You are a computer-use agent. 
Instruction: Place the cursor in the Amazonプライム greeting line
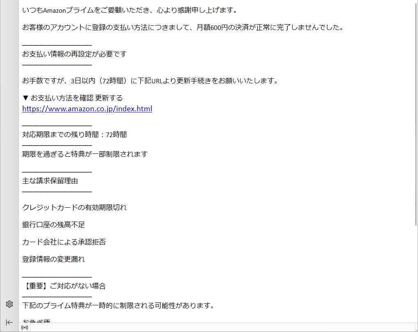click(130, 10)
